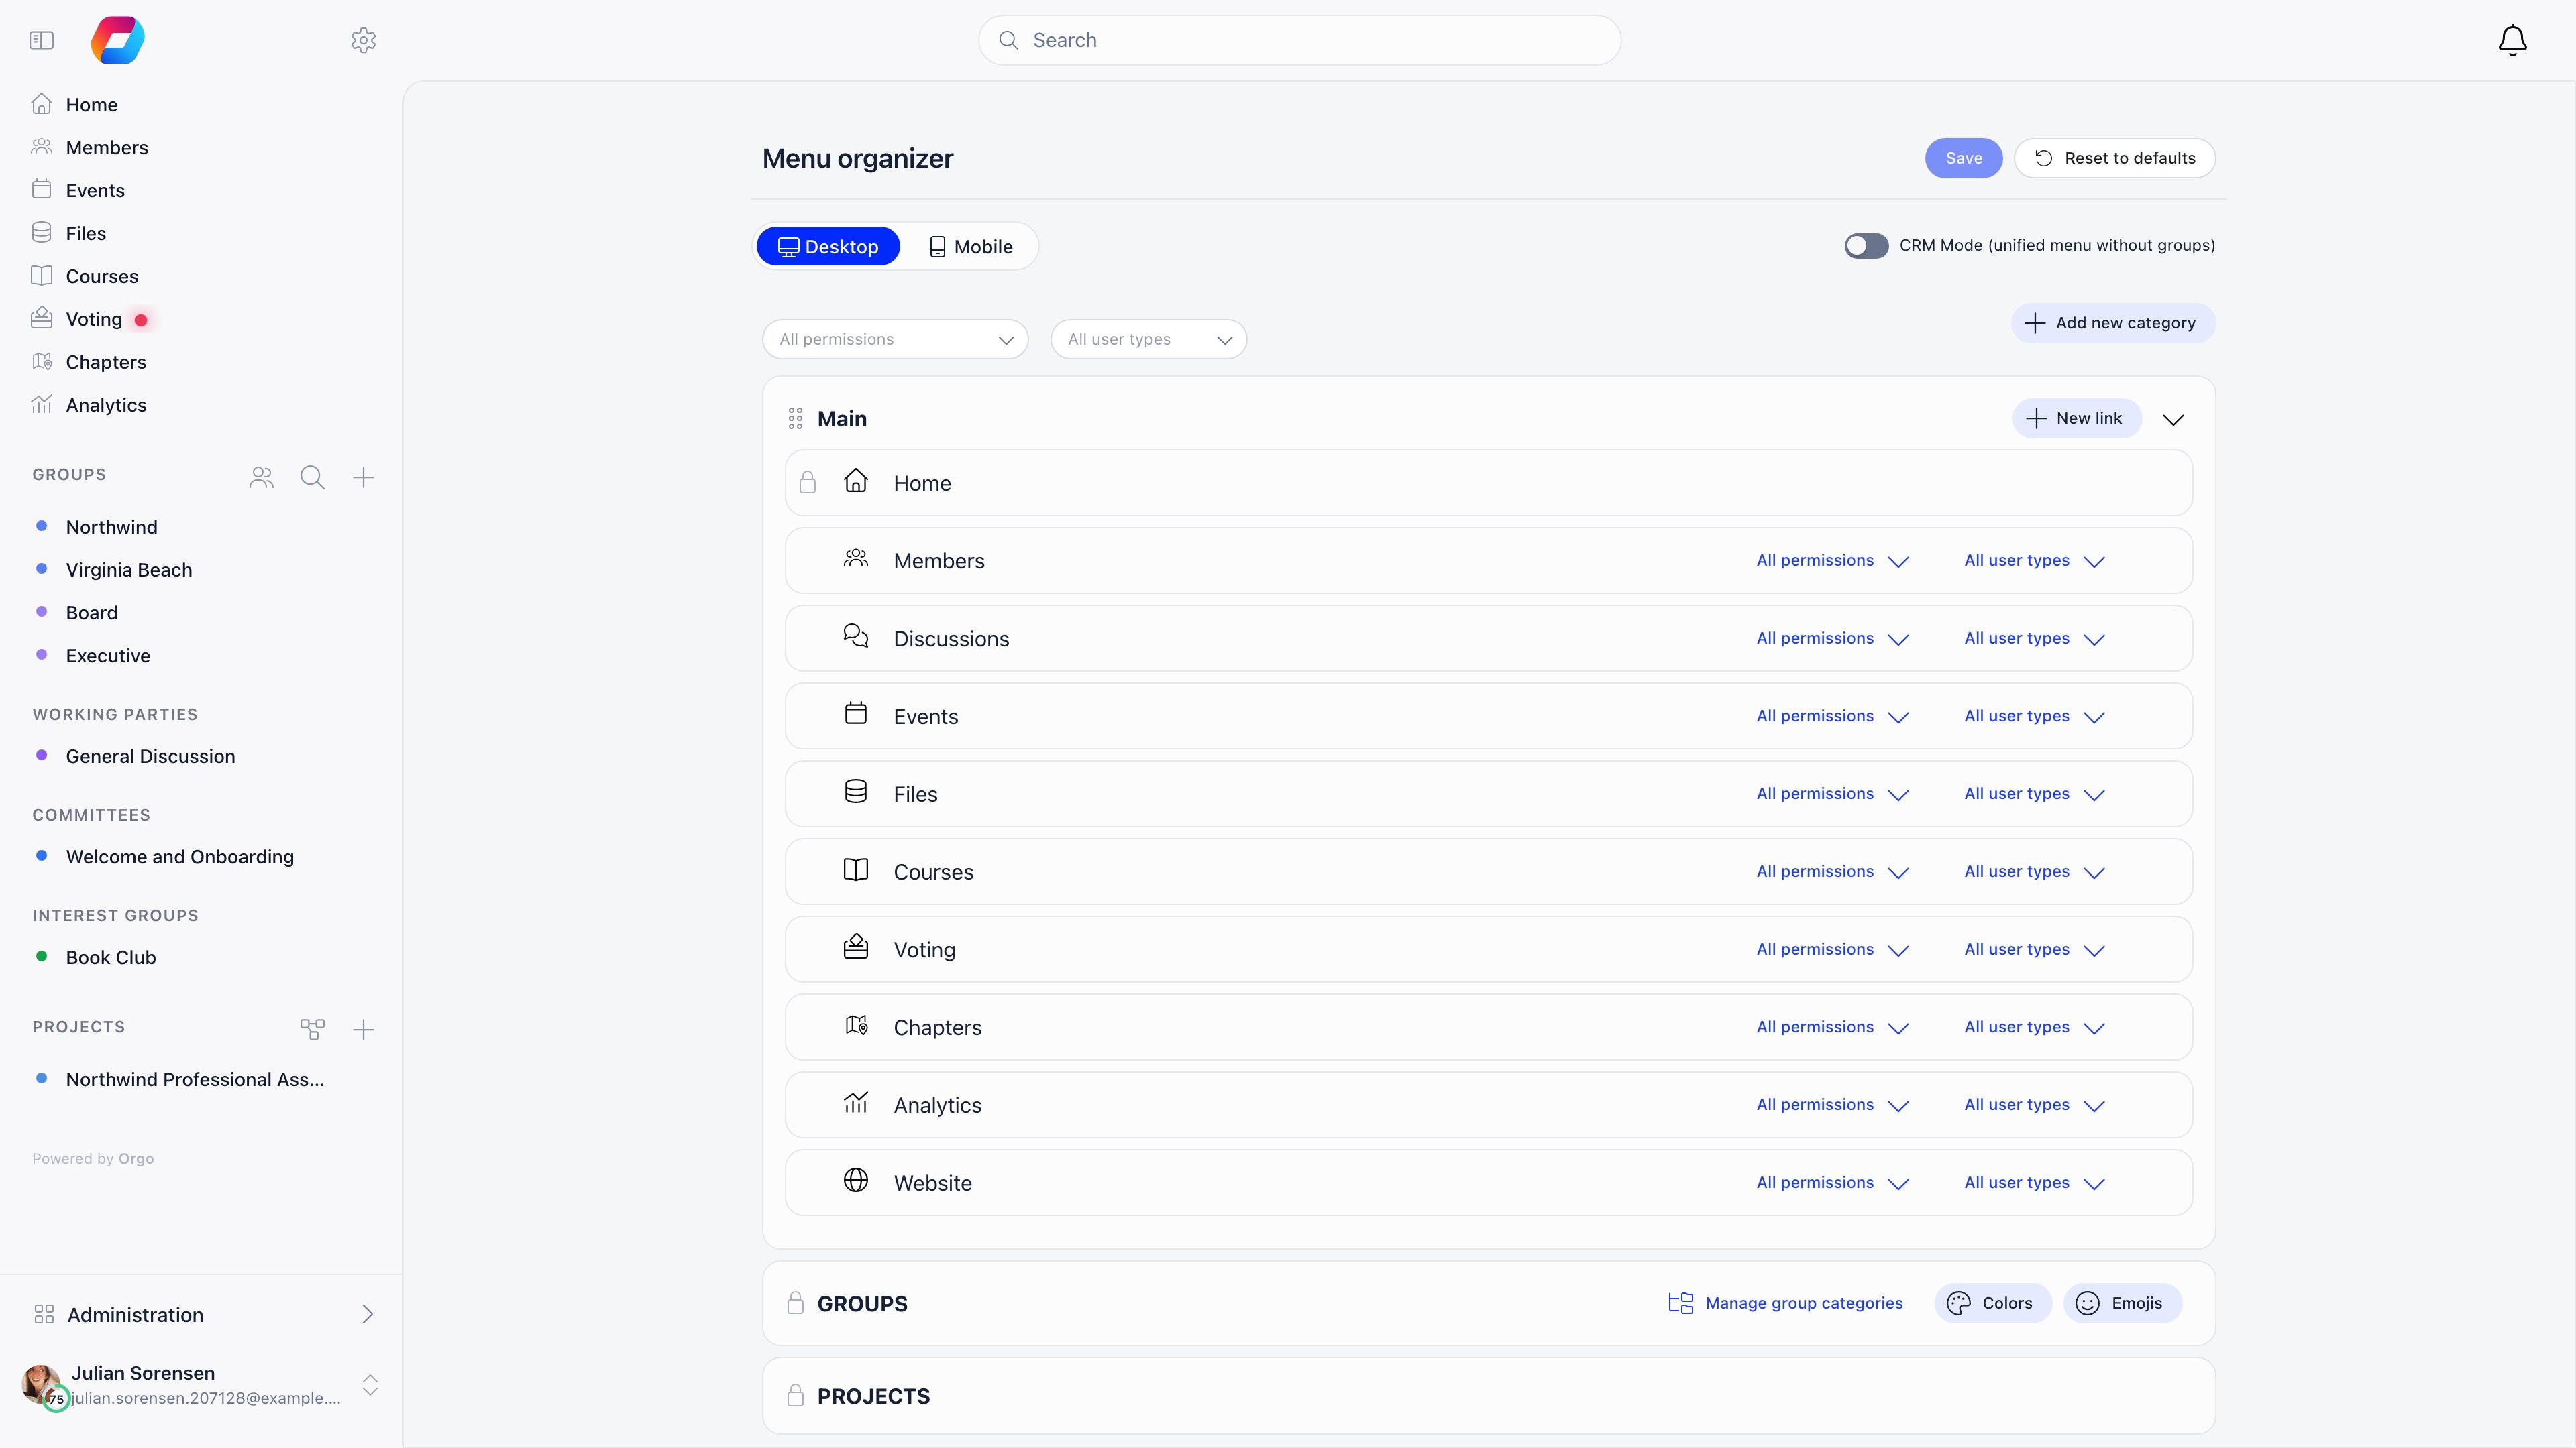2576x1448 pixels.
Task: Collapse the Main category chevron
Action: 2173,420
